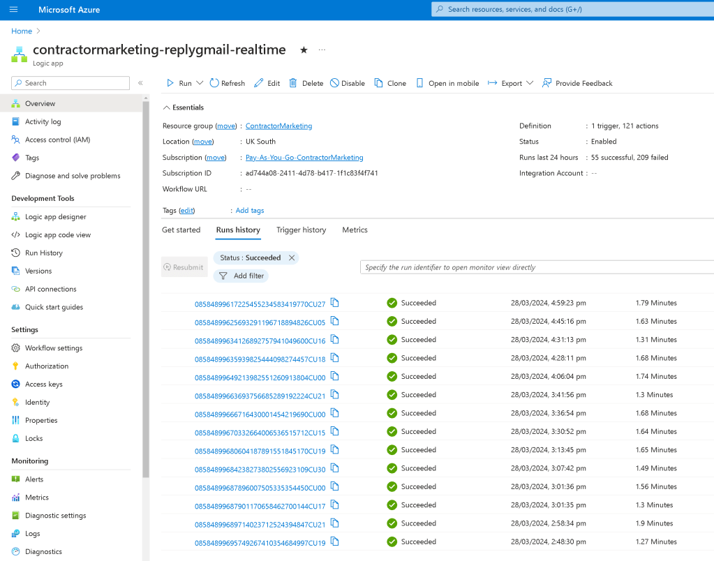Click the Home breadcrumb
The image size is (714, 561).
22,31
